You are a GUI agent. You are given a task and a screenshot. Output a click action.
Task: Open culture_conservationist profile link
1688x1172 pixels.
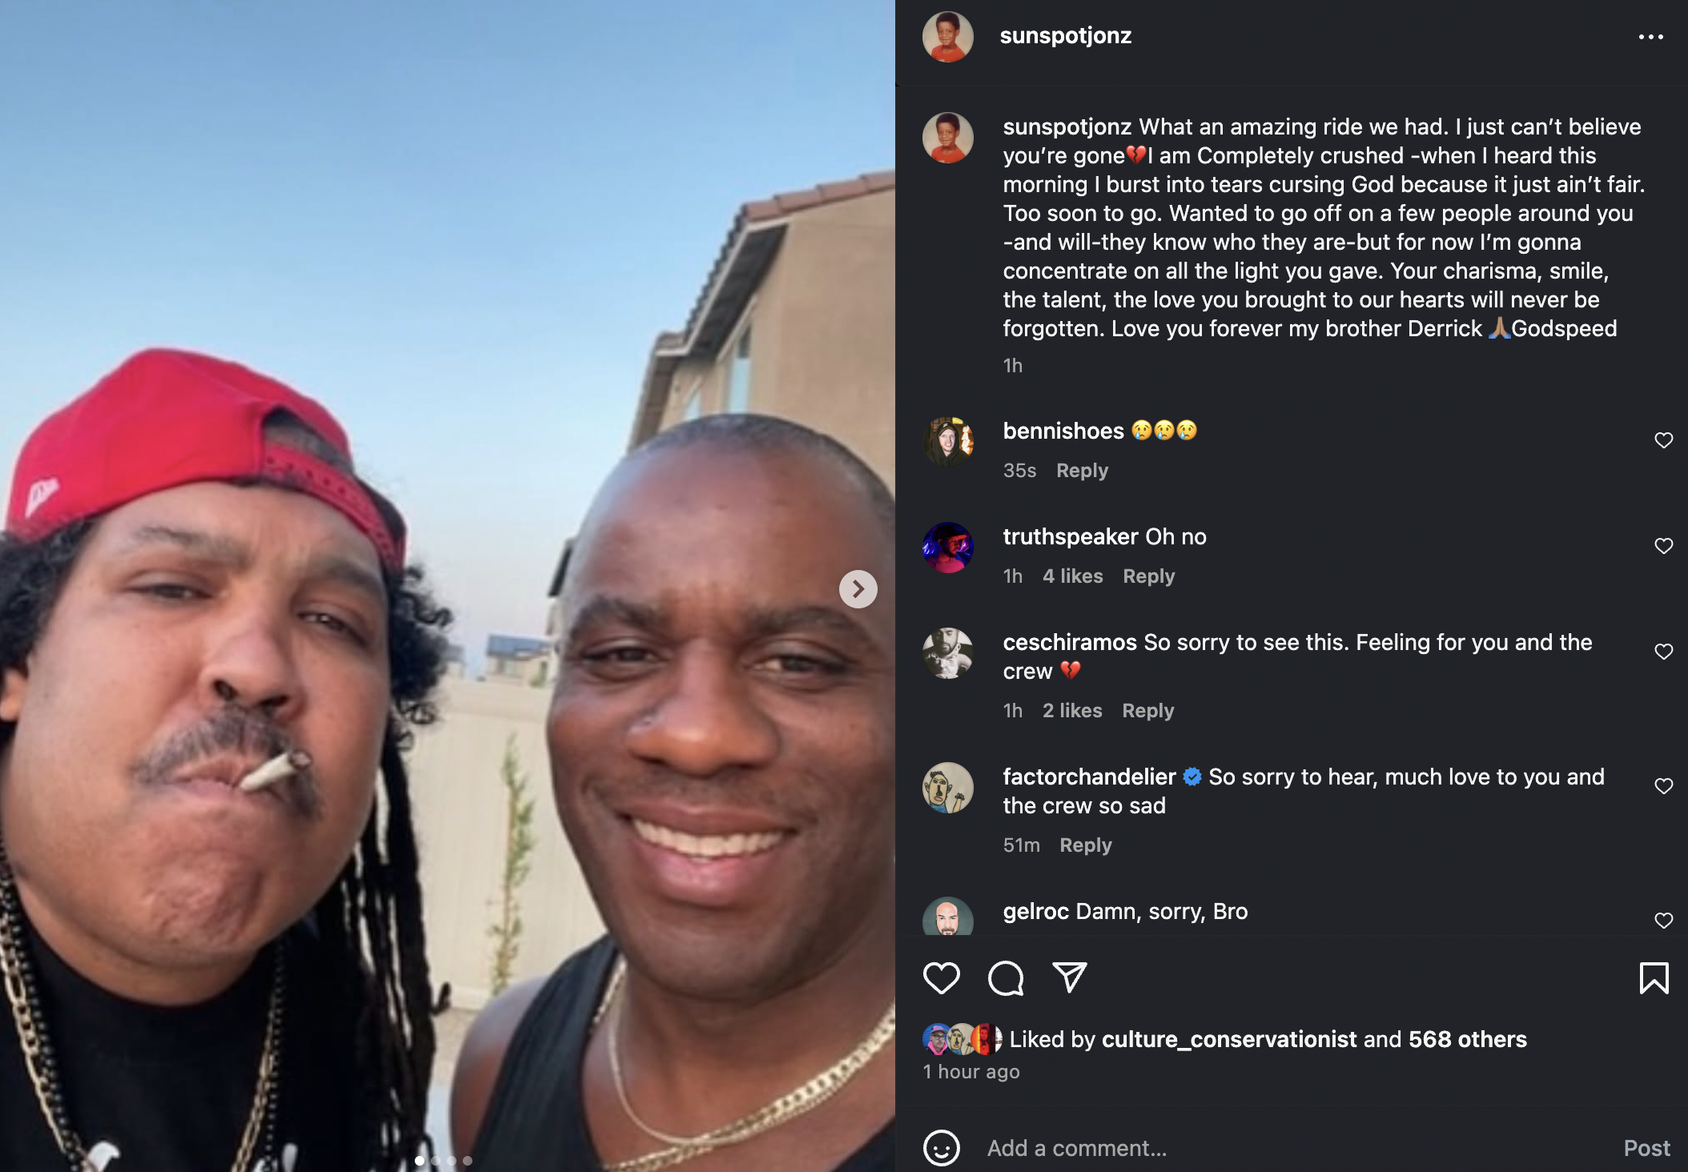[x=1229, y=1039]
